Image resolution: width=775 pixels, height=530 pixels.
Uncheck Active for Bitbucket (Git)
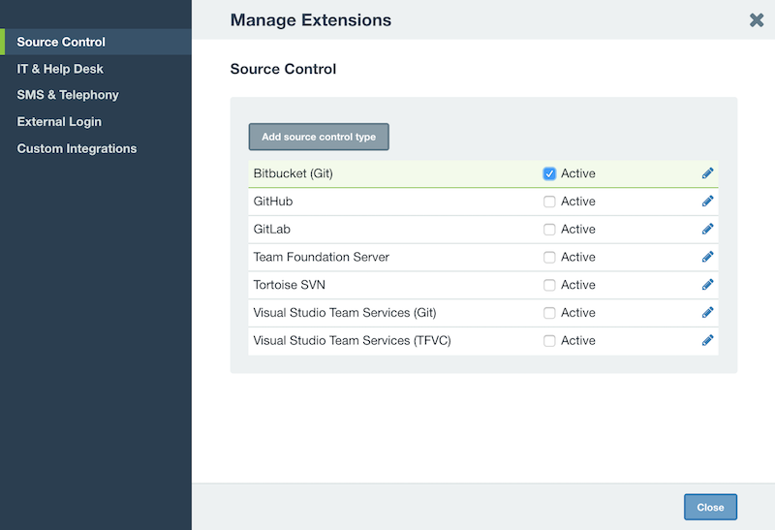pyautogui.click(x=549, y=173)
